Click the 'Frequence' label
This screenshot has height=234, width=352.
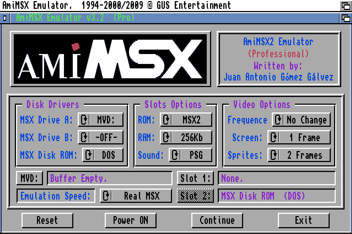247,120
